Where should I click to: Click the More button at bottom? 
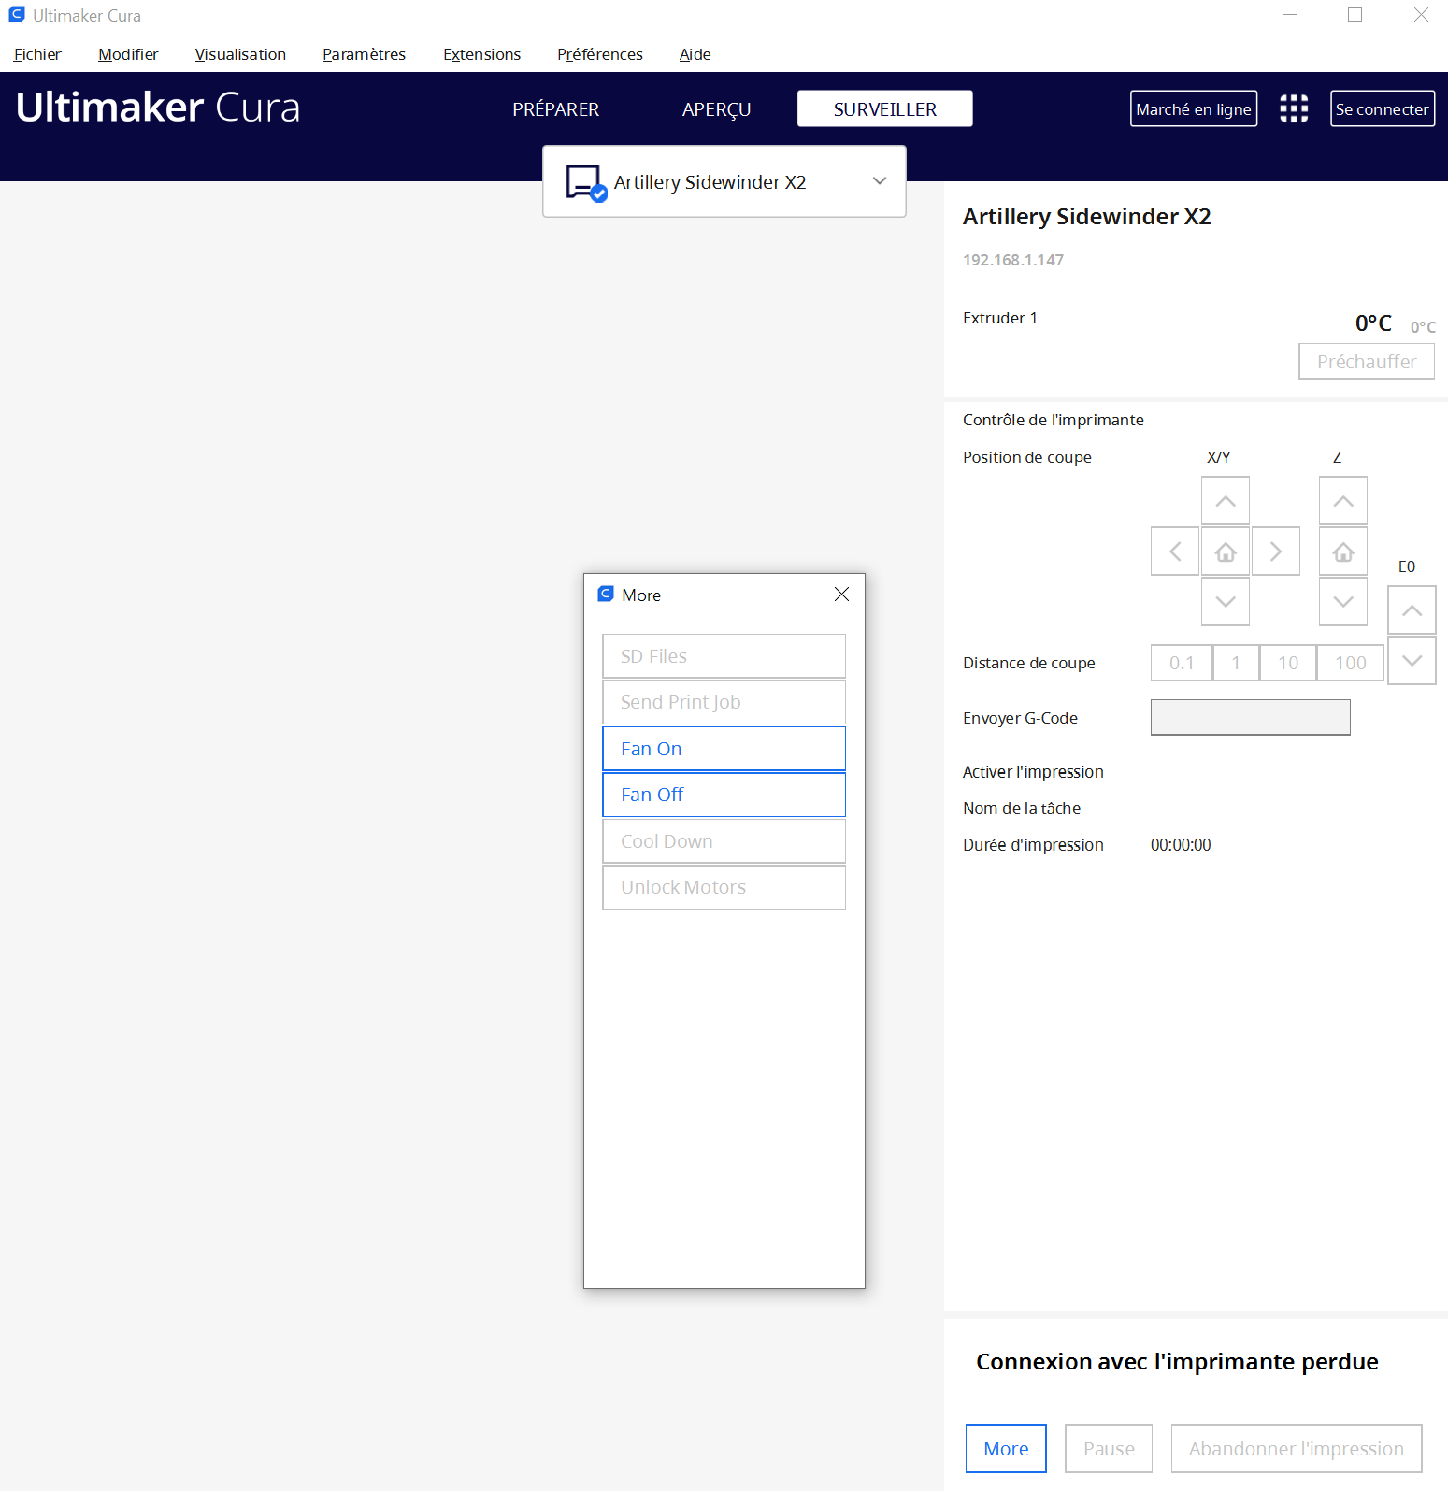point(1006,1448)
